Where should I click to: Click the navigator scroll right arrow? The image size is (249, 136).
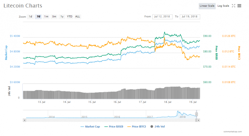(198, 120)
